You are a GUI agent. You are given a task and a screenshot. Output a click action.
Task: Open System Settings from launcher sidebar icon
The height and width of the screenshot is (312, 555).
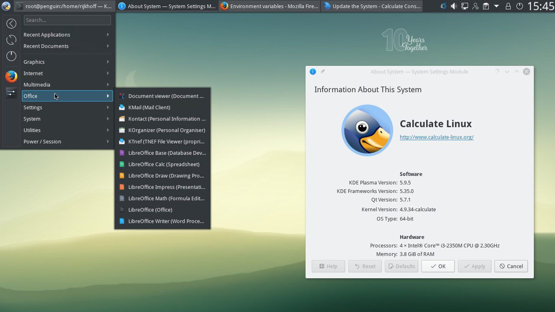[x=11, y=93]
